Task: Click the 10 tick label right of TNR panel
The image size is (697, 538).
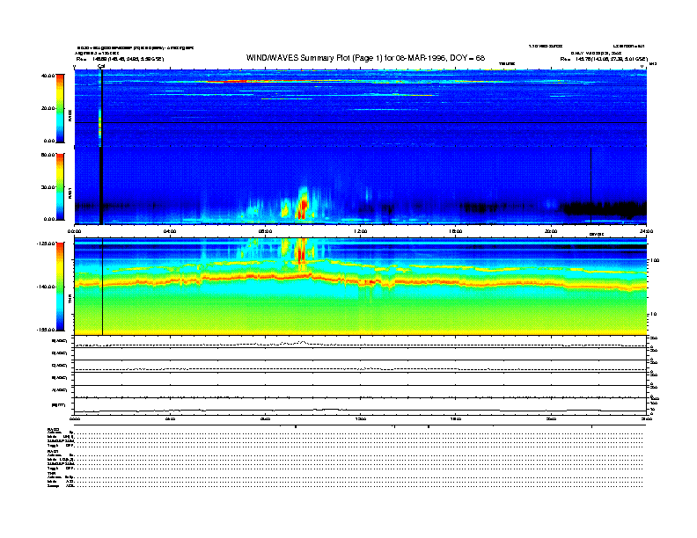Action: click(x=653, y=315)
